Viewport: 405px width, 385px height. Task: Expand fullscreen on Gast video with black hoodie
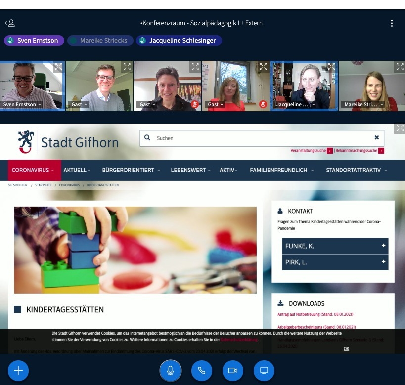[195, 67]
